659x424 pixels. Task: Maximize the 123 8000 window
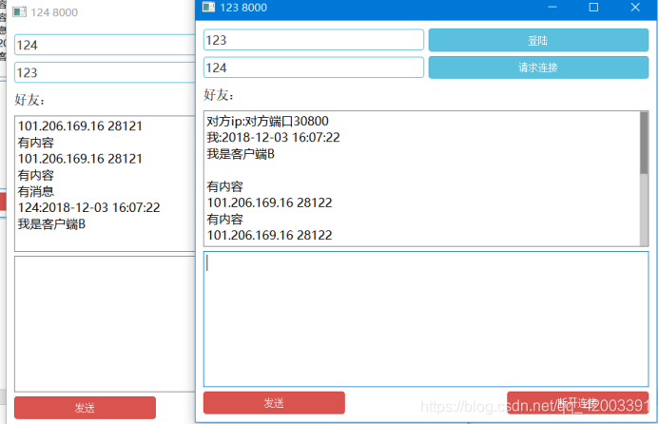pyautogui.click(x=593, y=8)
